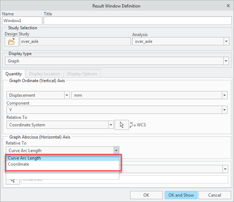Collapse the Curve Arc Length abscissa dropdown
This screenshot has height=202, width=234.
tap(116, 151)
